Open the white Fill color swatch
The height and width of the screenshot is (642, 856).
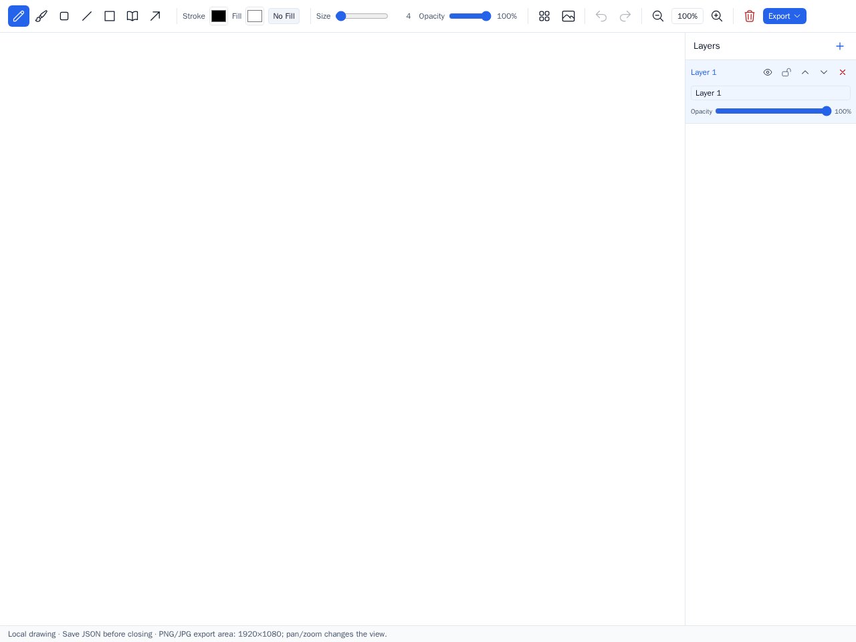(x=255, y=16)
